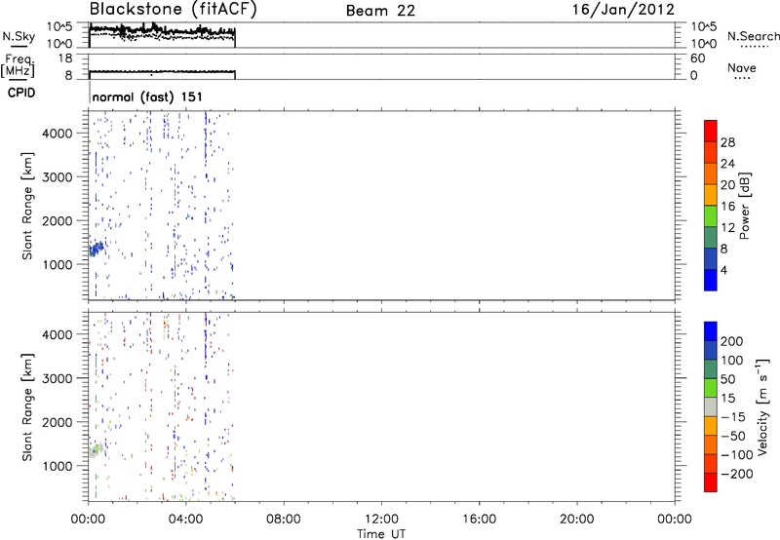Image resolution: width=780 pixels, height=540 pixels.
Task: Click the "18" tick on the frequency axis
Action: 65,58
